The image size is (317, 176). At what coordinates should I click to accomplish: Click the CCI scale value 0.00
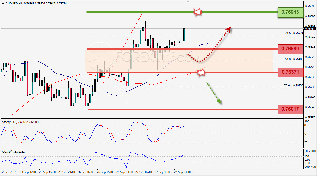(x=307, y=160)
